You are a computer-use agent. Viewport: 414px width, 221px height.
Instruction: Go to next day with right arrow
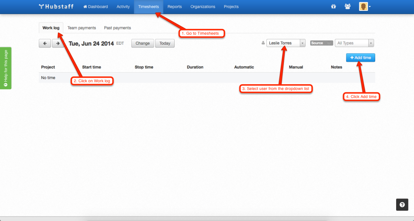[x=58, y=43]
